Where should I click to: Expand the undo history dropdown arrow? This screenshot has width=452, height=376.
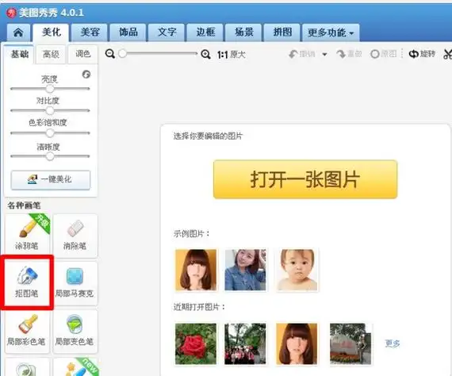coord(324,54)
